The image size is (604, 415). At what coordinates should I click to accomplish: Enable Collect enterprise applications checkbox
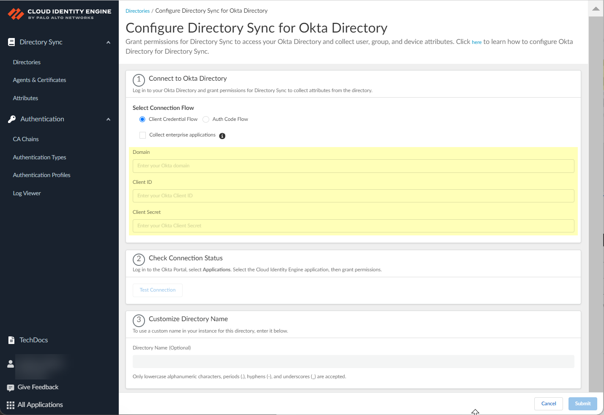tap(142, 135)
